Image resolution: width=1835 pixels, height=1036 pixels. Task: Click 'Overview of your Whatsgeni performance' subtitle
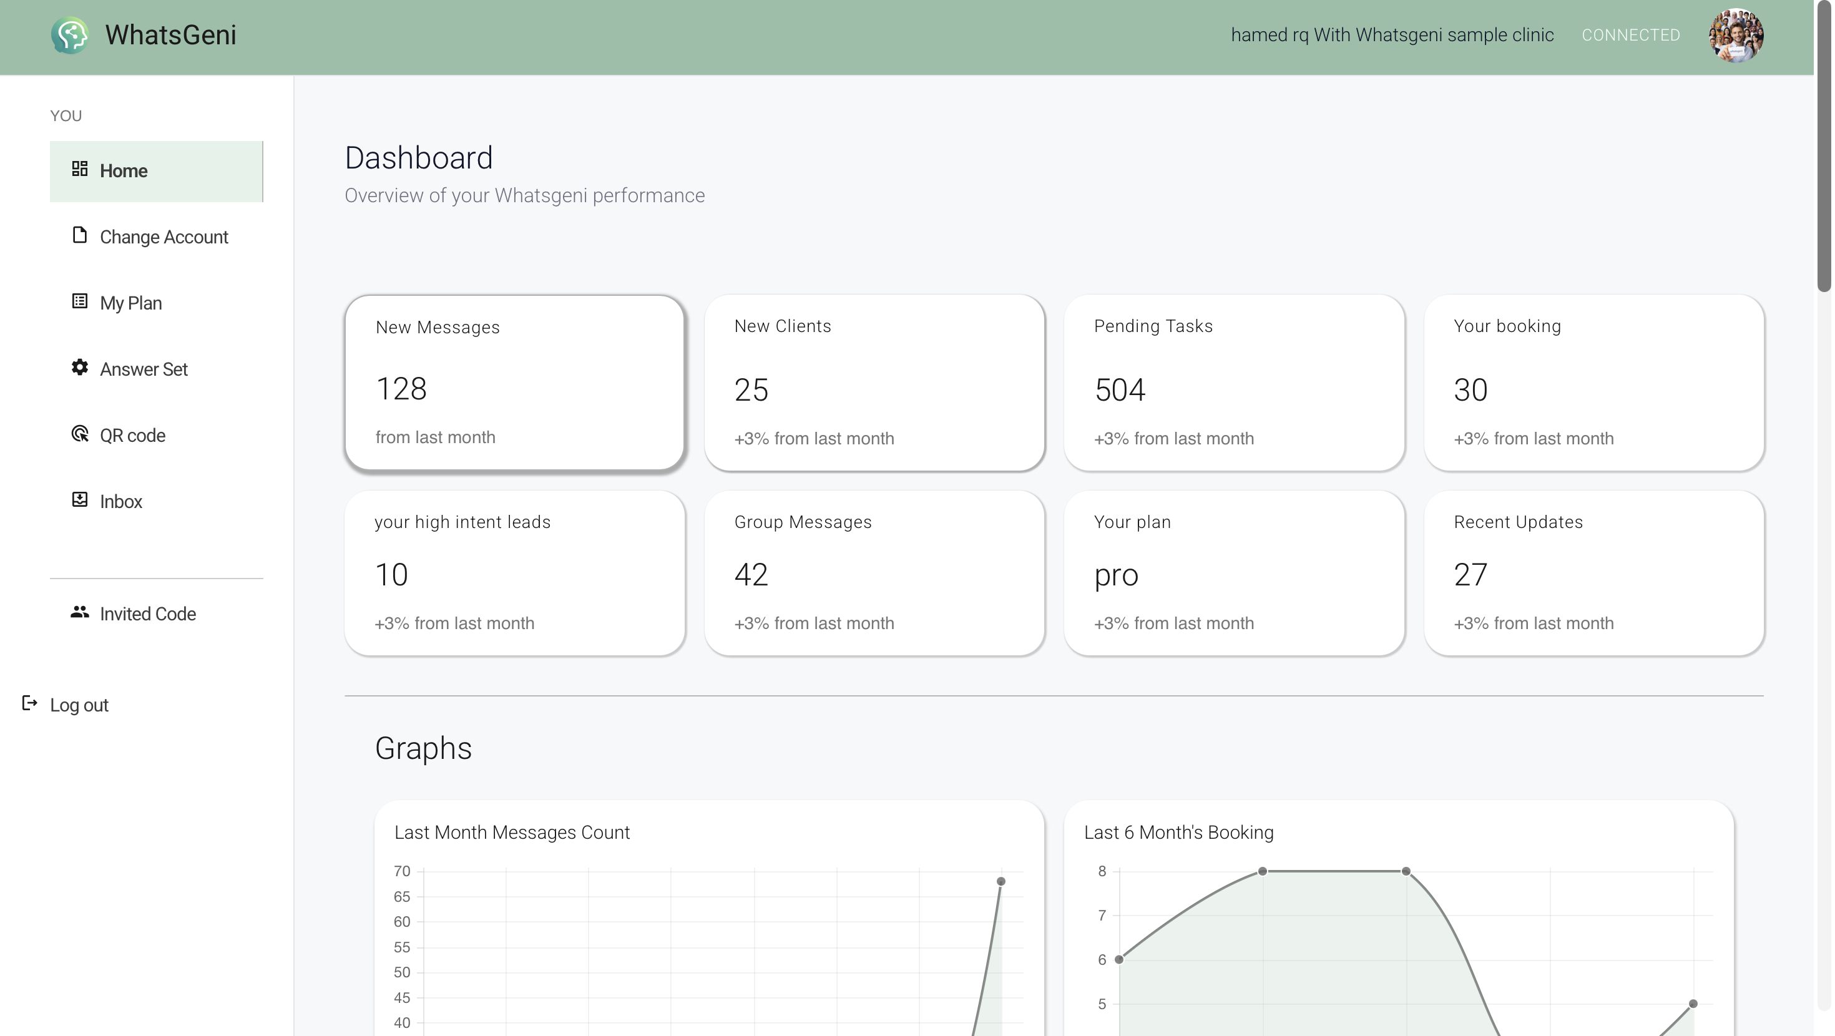525,195
